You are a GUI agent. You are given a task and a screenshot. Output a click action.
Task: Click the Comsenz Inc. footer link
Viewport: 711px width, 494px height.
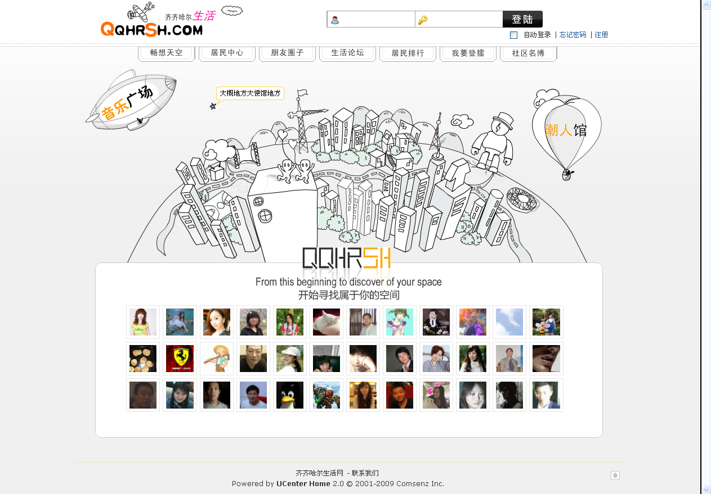421,484
